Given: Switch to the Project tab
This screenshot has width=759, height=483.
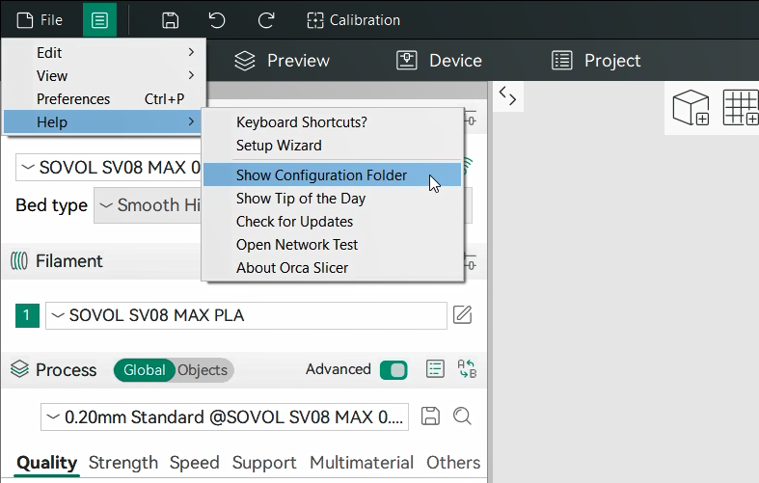Looking at the screenshot, I should coord(596,61).
